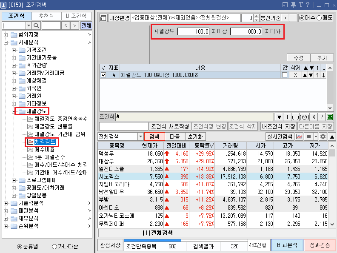Click the question mark help icon in title bar
The image size is (337, 253).
pos(308,5)
